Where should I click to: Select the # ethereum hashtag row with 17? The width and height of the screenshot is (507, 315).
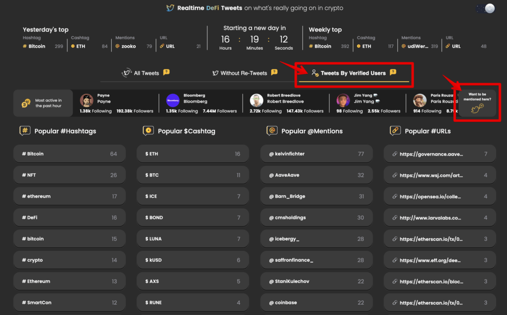(69, 196)
